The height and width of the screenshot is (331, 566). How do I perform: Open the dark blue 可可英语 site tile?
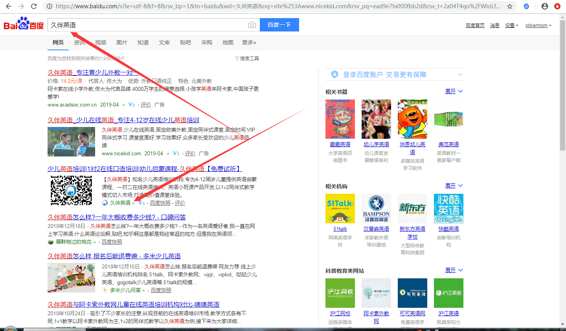coord(412,293)
